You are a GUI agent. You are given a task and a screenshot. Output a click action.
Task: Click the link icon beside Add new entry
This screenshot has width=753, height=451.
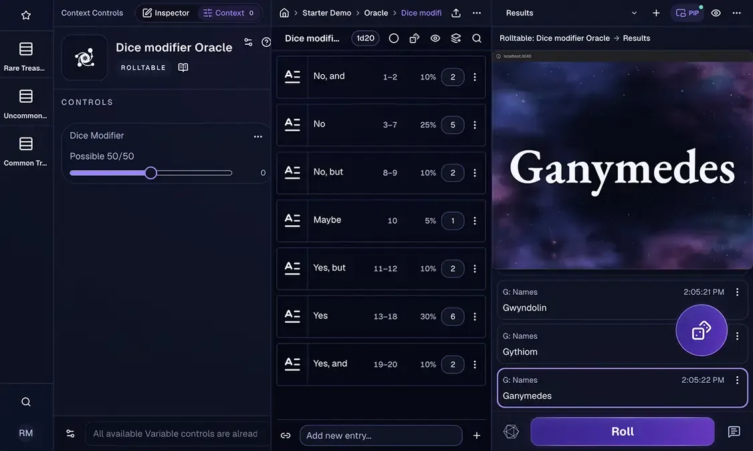(286, 435)
